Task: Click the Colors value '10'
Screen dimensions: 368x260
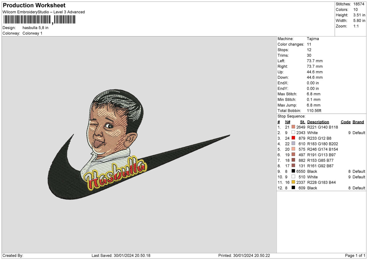Action: coord(355,10)
